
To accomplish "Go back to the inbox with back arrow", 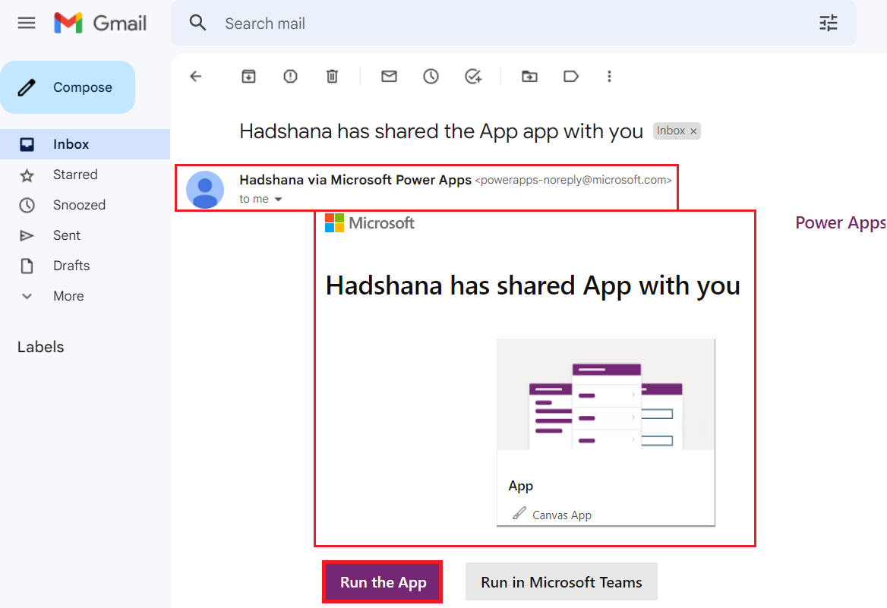I will [196, 76].
